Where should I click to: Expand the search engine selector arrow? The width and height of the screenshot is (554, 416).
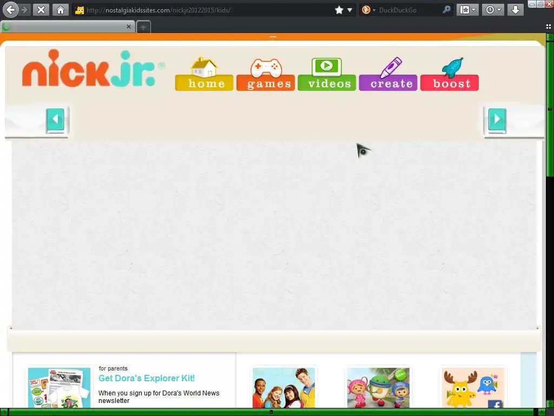click(374, 10)
